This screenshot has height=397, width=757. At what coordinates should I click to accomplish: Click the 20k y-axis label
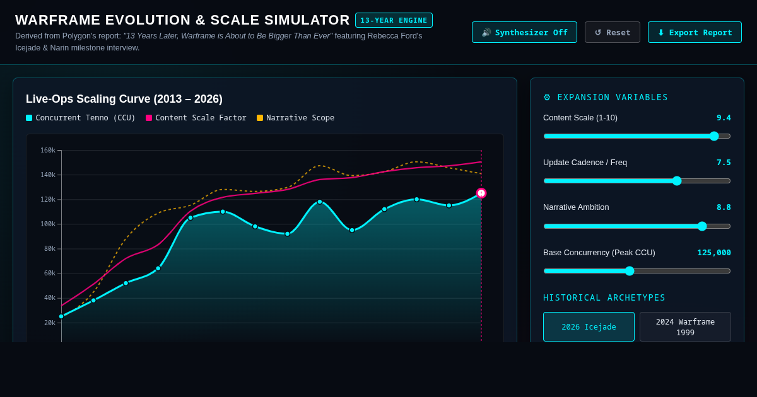coord(50,323)
